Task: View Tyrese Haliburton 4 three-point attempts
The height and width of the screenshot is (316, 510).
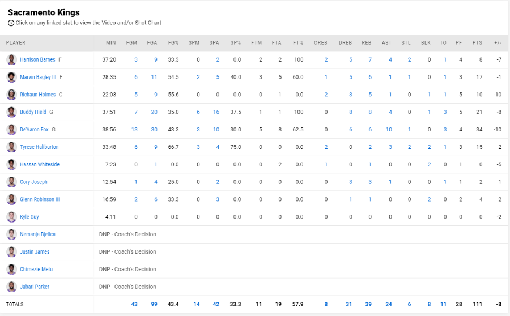Action: 218,147
